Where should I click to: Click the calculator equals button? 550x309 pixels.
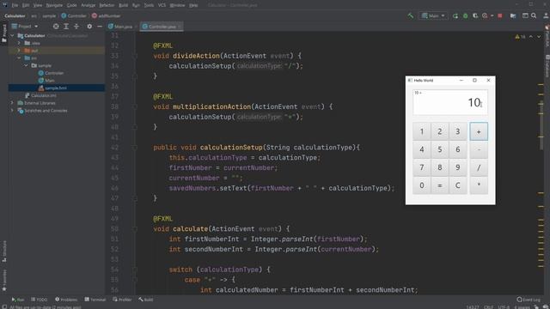tap(439, 185)
